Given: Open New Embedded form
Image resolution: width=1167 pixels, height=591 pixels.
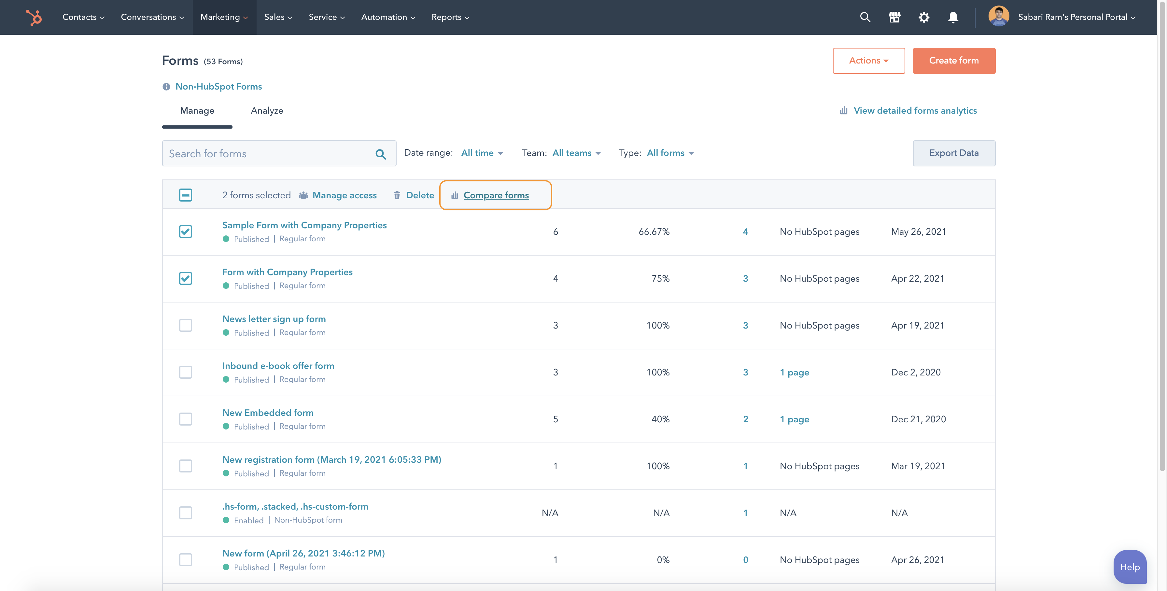Looking at the screenshot, I should click(268, 413).
